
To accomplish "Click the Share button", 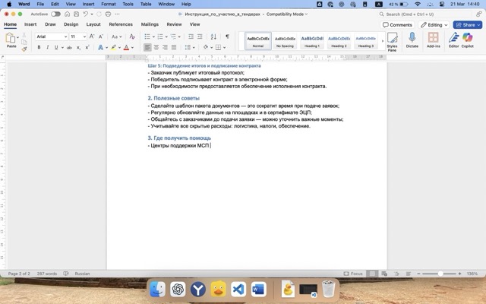I will 468,24.
